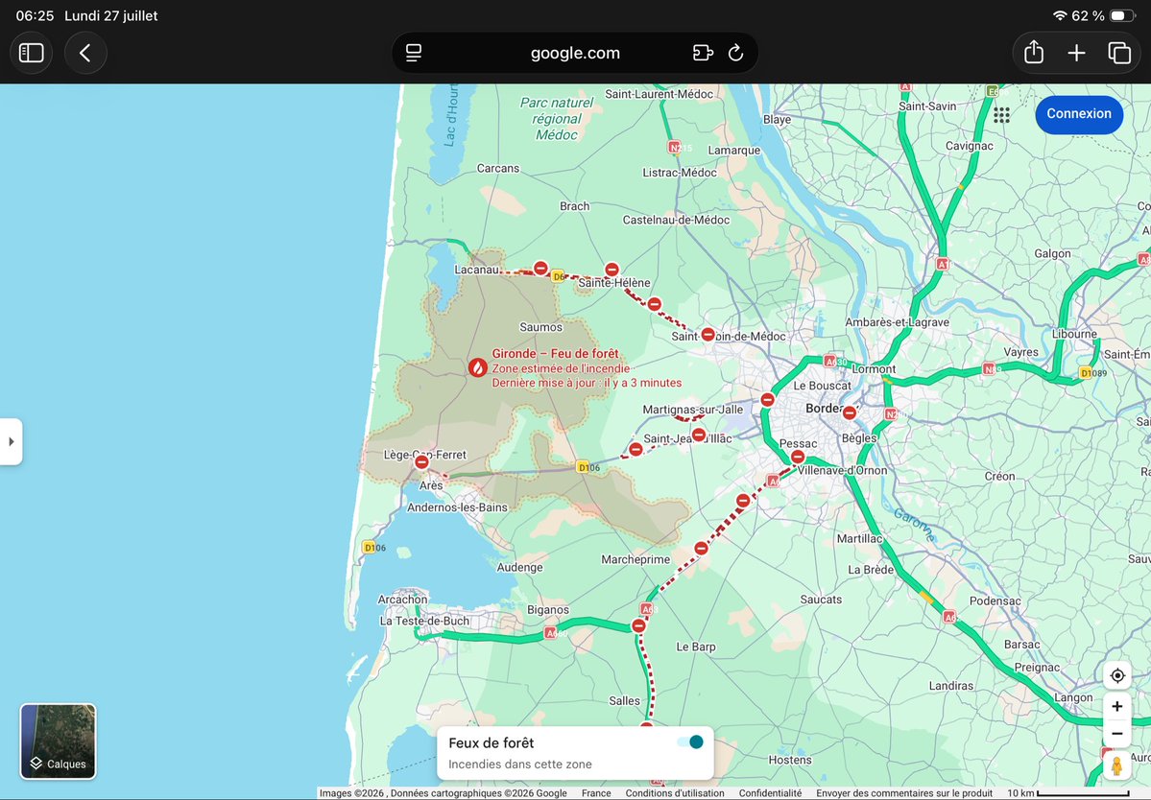Click the Libourne town label

click(1074, 334)
